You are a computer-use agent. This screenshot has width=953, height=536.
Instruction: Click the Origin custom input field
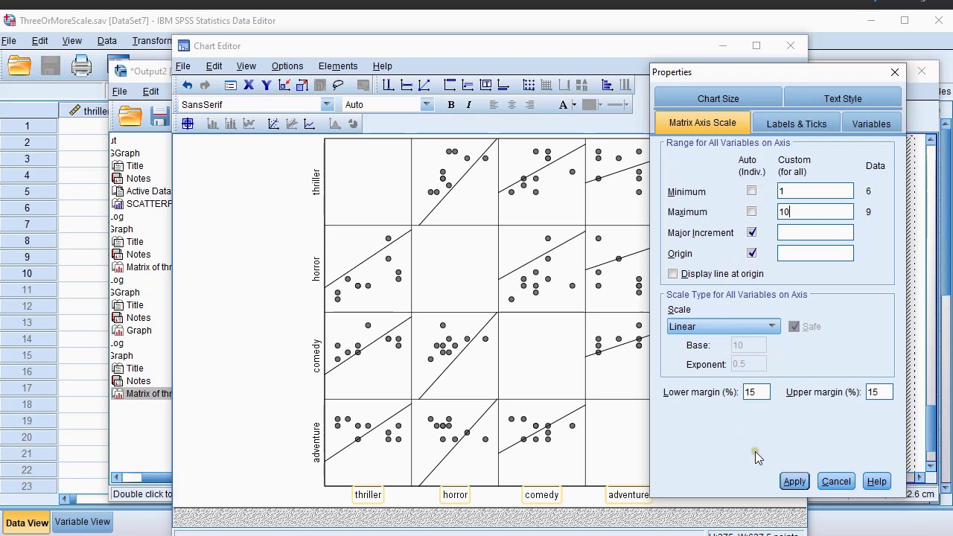[x=815, y=253]
